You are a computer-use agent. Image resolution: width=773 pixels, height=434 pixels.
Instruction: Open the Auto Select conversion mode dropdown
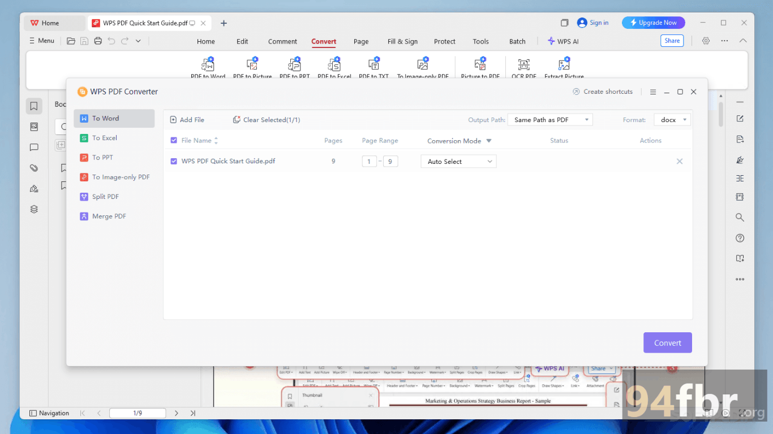coord(458,162)
